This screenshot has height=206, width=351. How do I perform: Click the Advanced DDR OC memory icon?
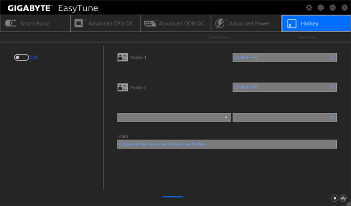click(x=151, y=23)
